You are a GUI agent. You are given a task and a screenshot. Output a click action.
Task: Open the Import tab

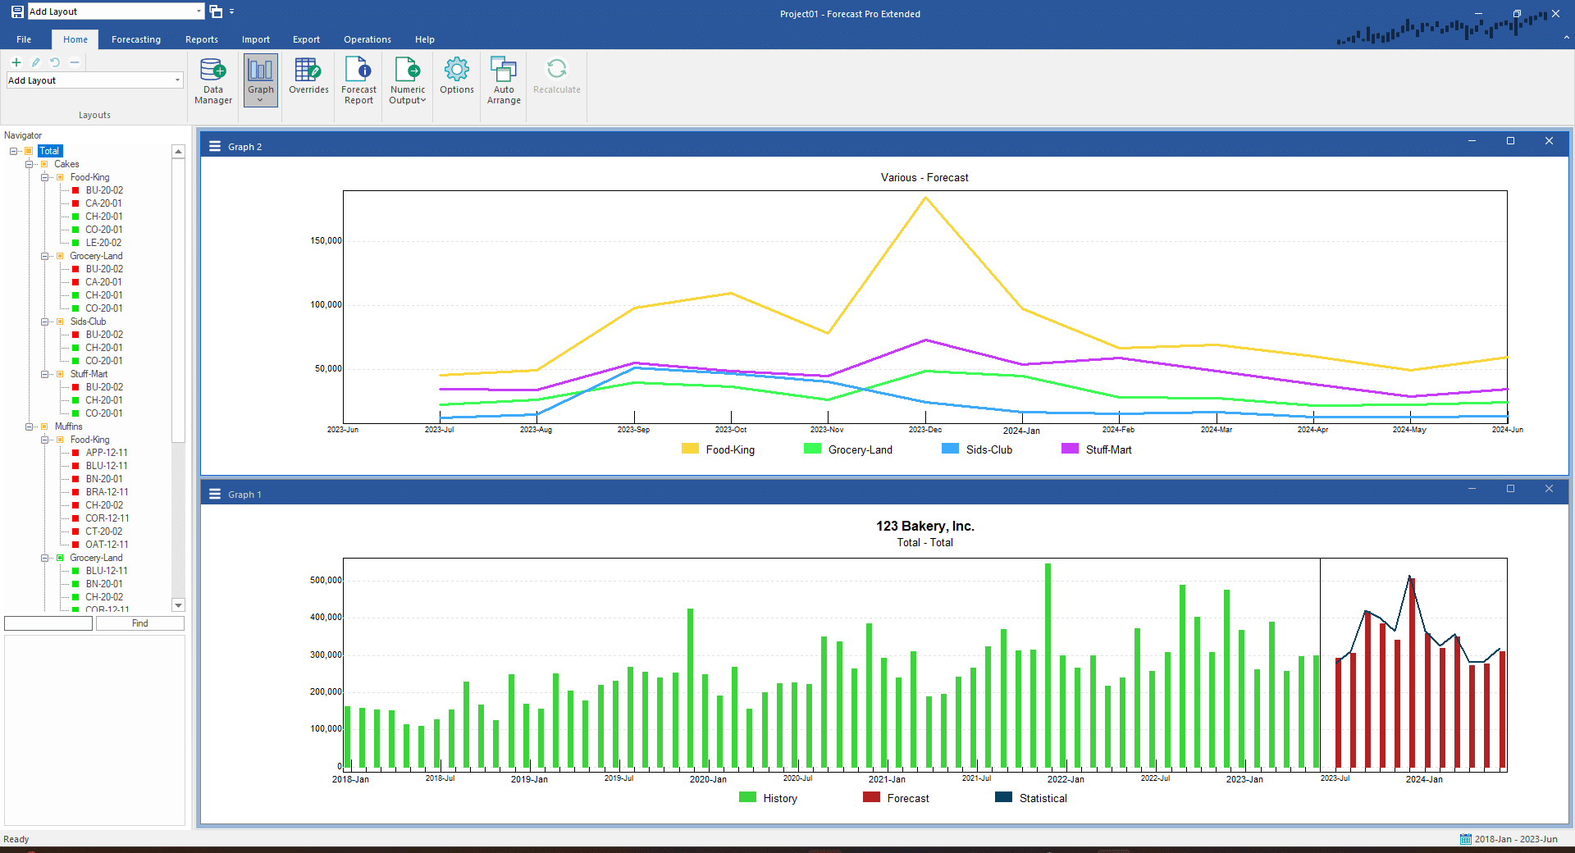[x=256, y=39]
